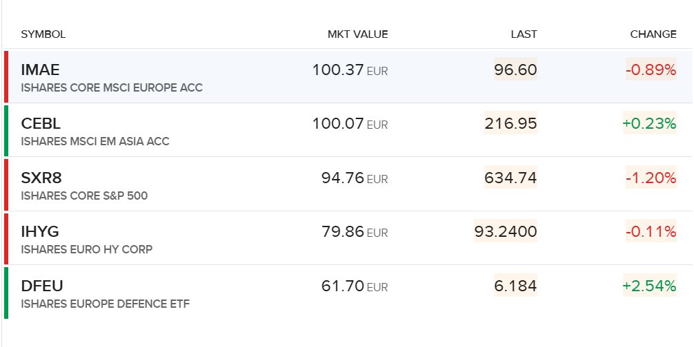Select the IHYG ticker symbol
Image resolution: width=694 pixels, height=347 pixels.
click(x=40, y=231)
